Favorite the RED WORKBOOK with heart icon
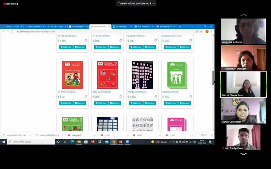271x169 pixels. tap(121, 97)
